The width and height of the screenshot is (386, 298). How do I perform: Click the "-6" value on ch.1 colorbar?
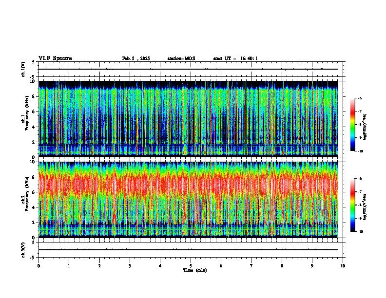(360, 98)
